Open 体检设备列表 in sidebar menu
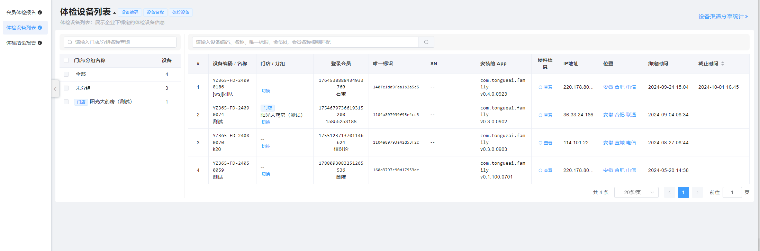Image resolution: width=760 pixels, height=251 pixels. (21, 28)
